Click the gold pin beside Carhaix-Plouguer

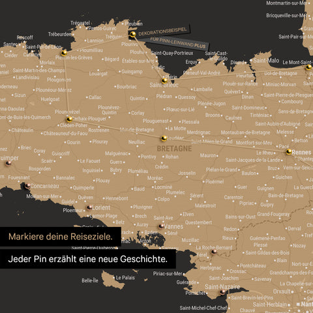click(69, 119)
